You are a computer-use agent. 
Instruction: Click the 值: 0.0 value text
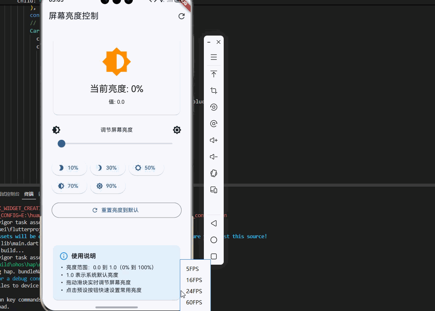coord(117,102)
